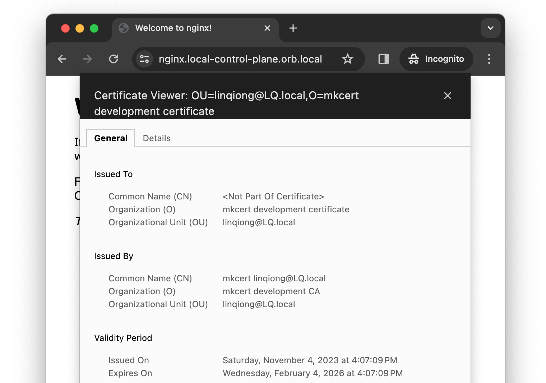Click the address bar URL text
This screenshot has height=383, width=546.
240,59
